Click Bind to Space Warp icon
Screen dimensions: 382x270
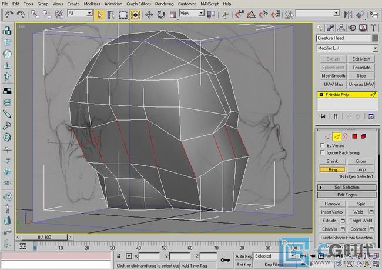point(59,15)
